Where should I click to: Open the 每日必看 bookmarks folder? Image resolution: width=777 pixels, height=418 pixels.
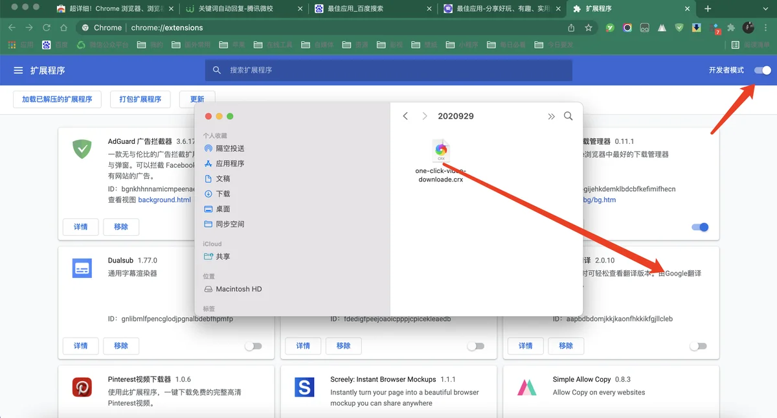pos(506,45)
